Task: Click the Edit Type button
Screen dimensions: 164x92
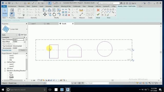Action: (x=23, y=35)
